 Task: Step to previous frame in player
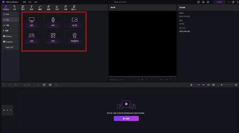[139, 79]
